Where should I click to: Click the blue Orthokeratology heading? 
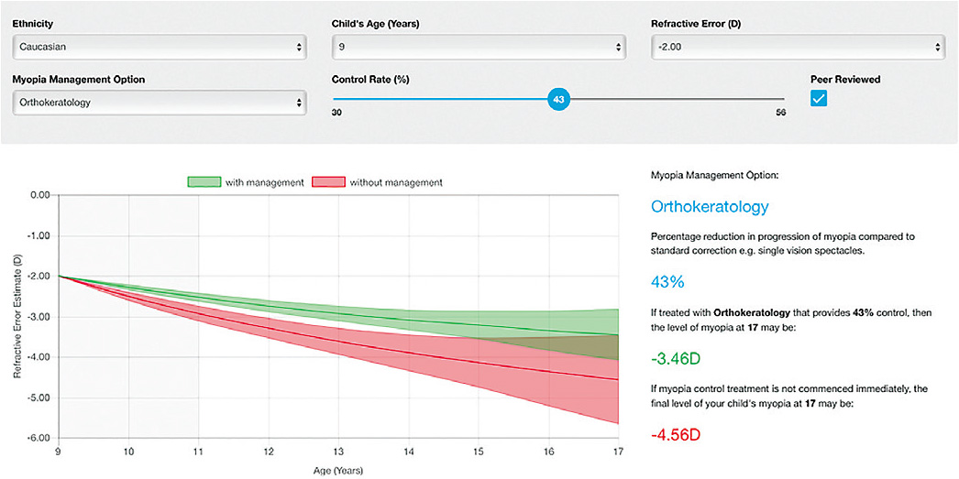click(709, 207)
